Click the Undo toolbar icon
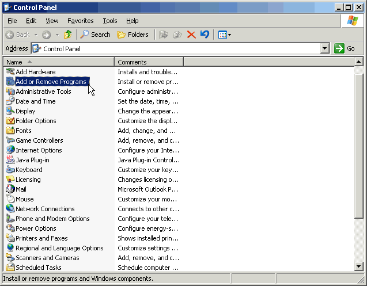367x286 pixels. (205, 35)
